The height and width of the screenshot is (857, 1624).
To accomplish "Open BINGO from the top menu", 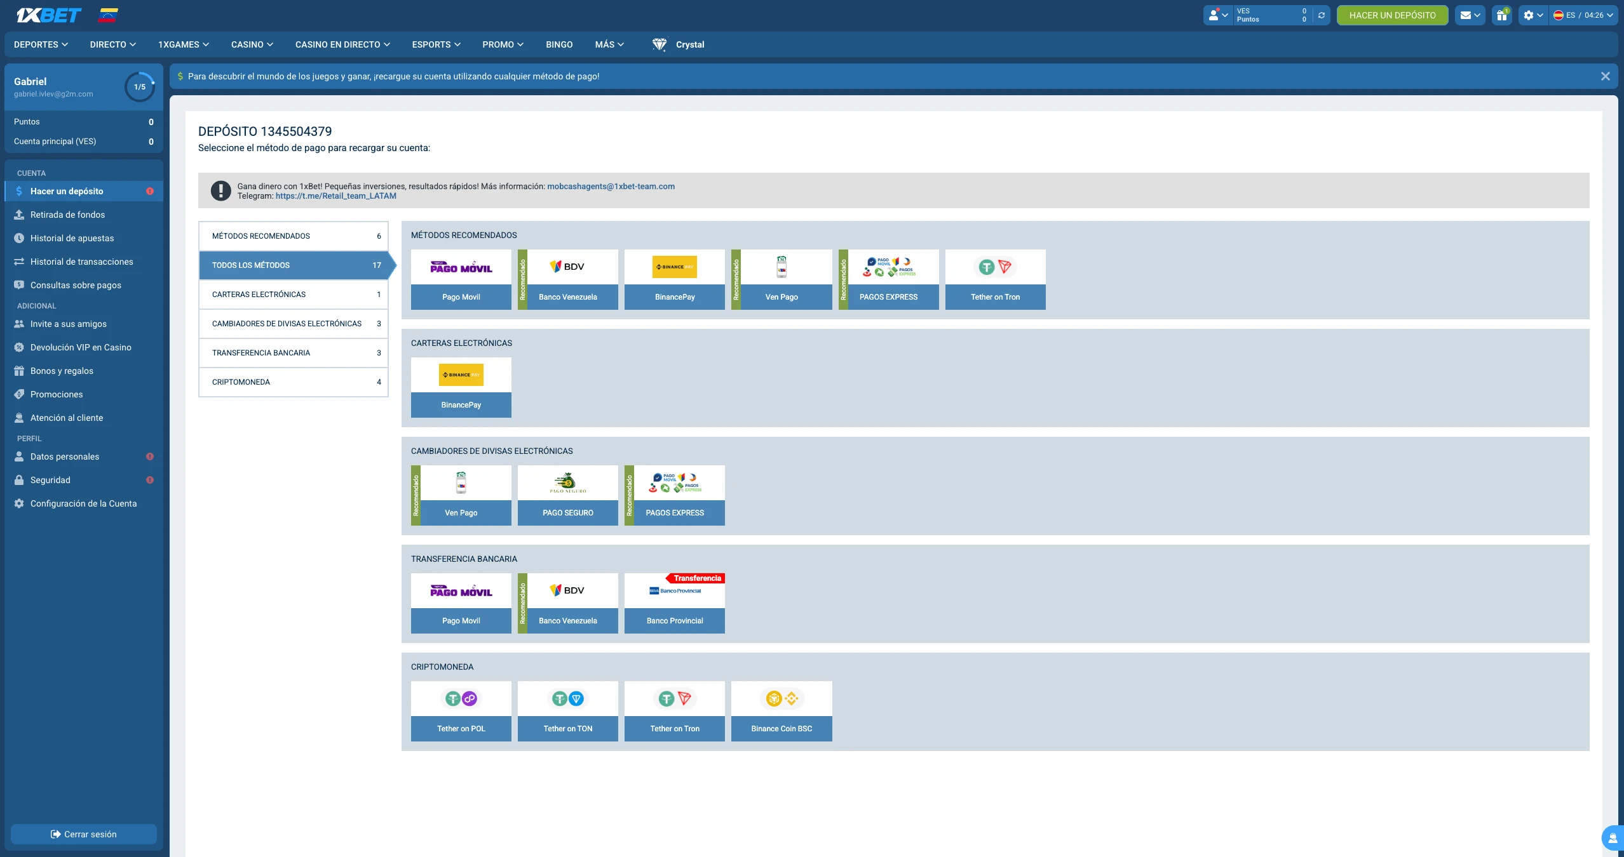I will coord(559,44).
